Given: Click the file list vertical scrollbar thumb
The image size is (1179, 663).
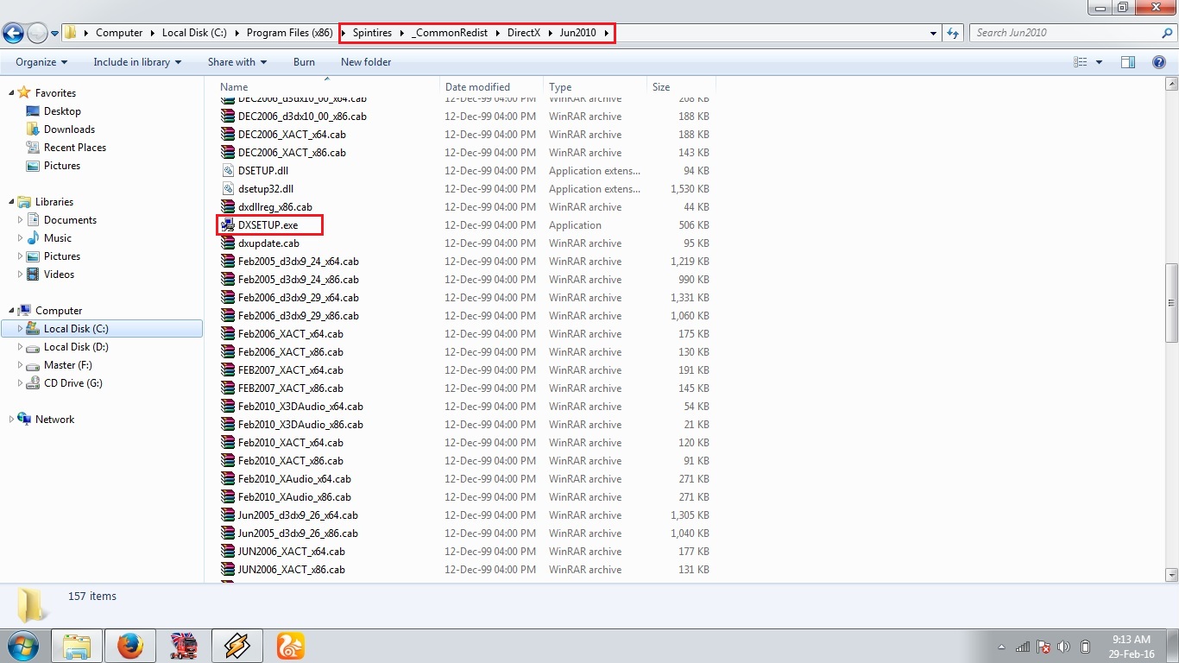Looking at the screenshot, I should point(1171,303).
